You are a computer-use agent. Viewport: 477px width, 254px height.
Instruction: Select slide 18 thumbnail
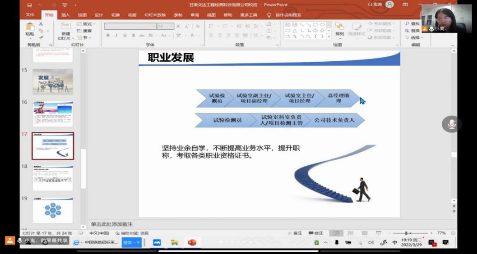point(53,178)
